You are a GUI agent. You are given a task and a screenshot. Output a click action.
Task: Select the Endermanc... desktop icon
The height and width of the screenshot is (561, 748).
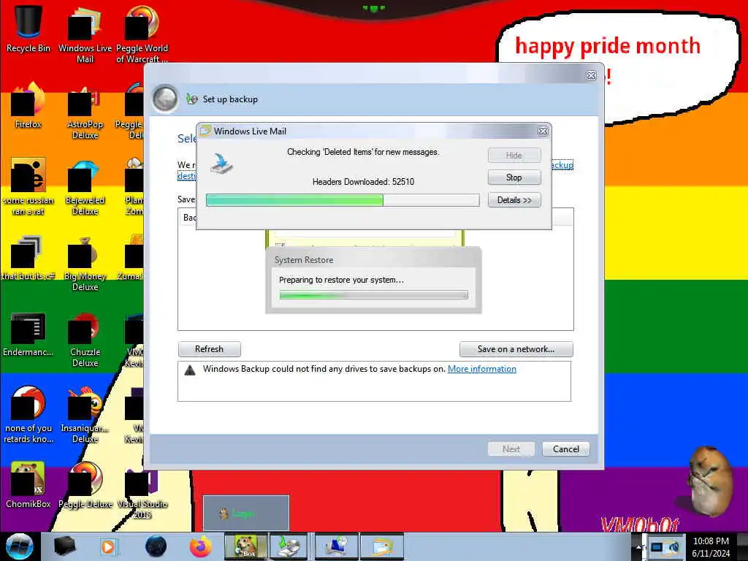click(28, 334)
